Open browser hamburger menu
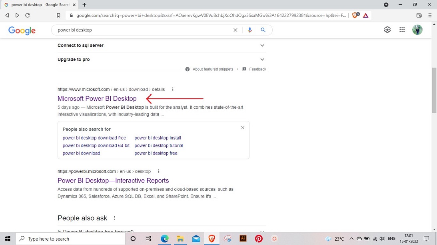 point(430,16)
